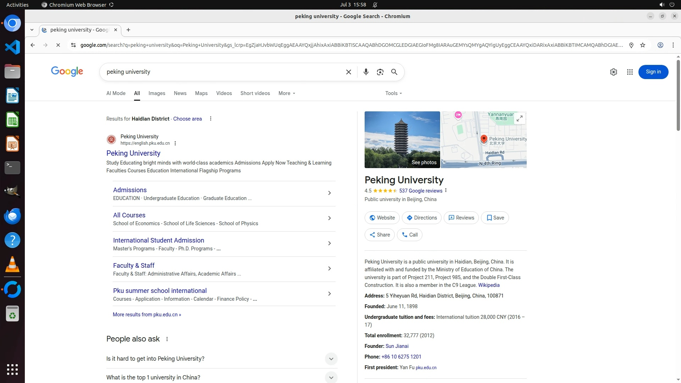Expand the map with fullscreen icon
The width and height of the screenshot is (681, 383).
coord(519,118)
